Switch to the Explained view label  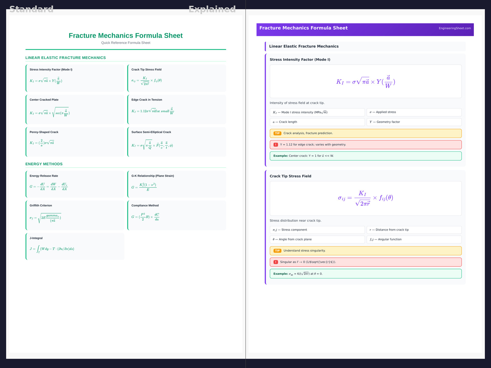coord(212,9)
